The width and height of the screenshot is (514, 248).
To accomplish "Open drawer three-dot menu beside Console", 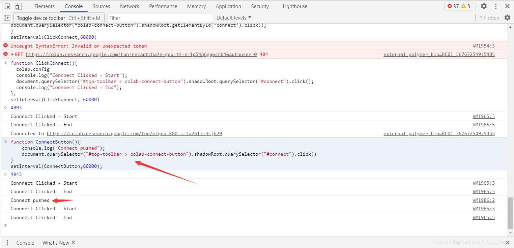I will (x=7, y=243).
